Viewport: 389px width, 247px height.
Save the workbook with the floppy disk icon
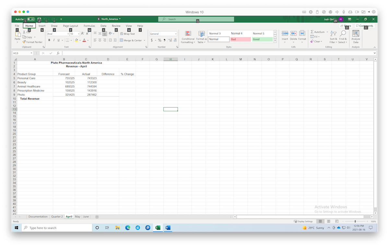click(x=39, y=19)
